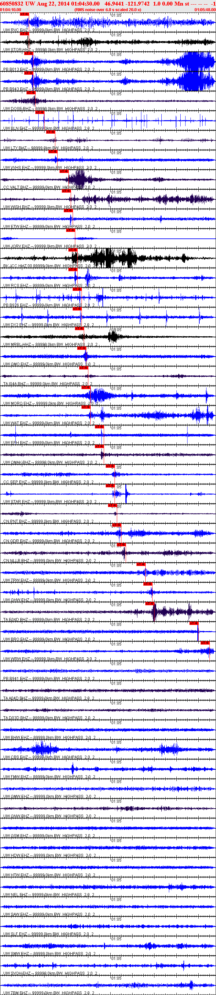Select the UW LTY BHZ trace label
The image size is (216, 995).
click(48, 148)
